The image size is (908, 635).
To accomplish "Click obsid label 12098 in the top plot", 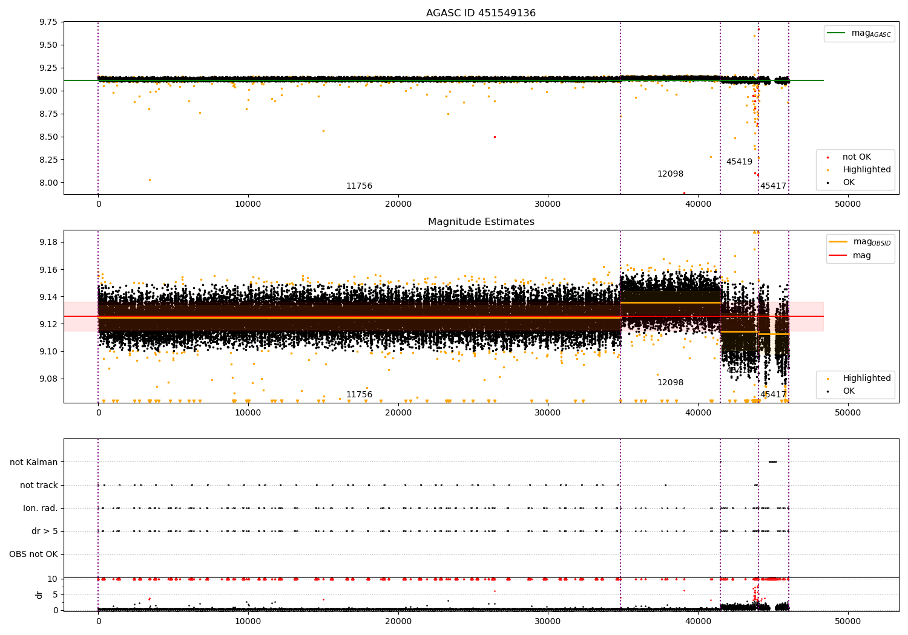I will click(x=670, y=174).
